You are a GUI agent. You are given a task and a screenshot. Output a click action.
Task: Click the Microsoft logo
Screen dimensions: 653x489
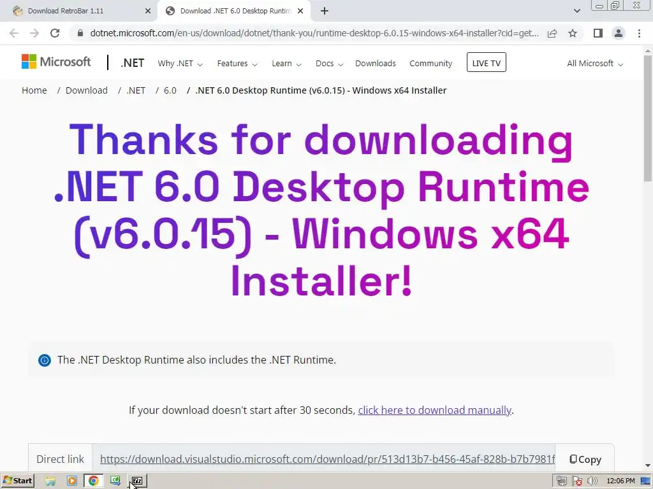coord(56,62)
